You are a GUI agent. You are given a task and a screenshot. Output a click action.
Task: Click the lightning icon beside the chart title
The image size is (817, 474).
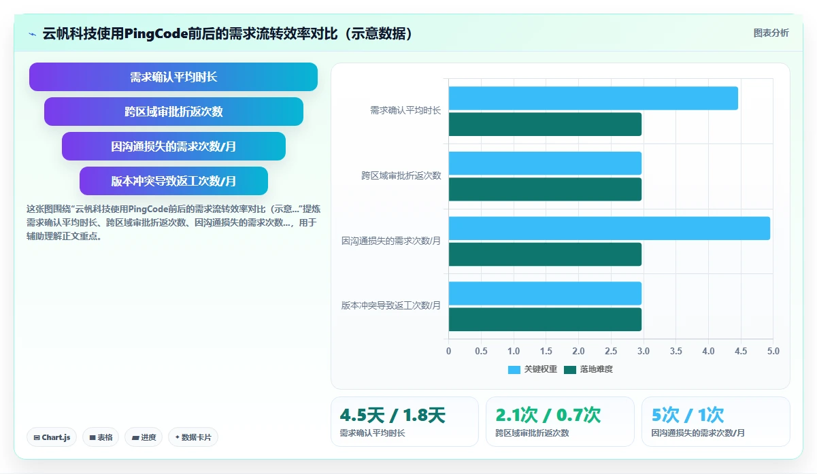click(x=32, y=34)
